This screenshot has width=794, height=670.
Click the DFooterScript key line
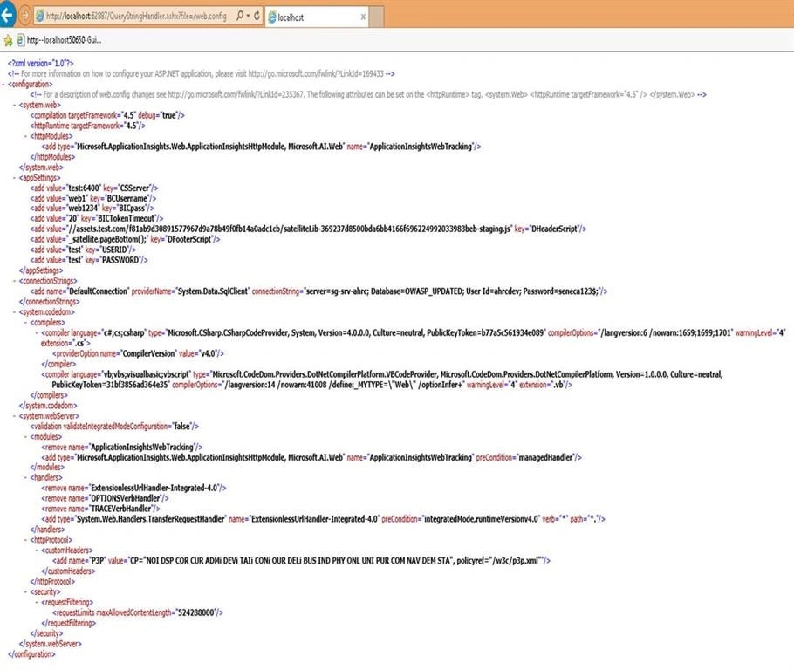point(125,239)
